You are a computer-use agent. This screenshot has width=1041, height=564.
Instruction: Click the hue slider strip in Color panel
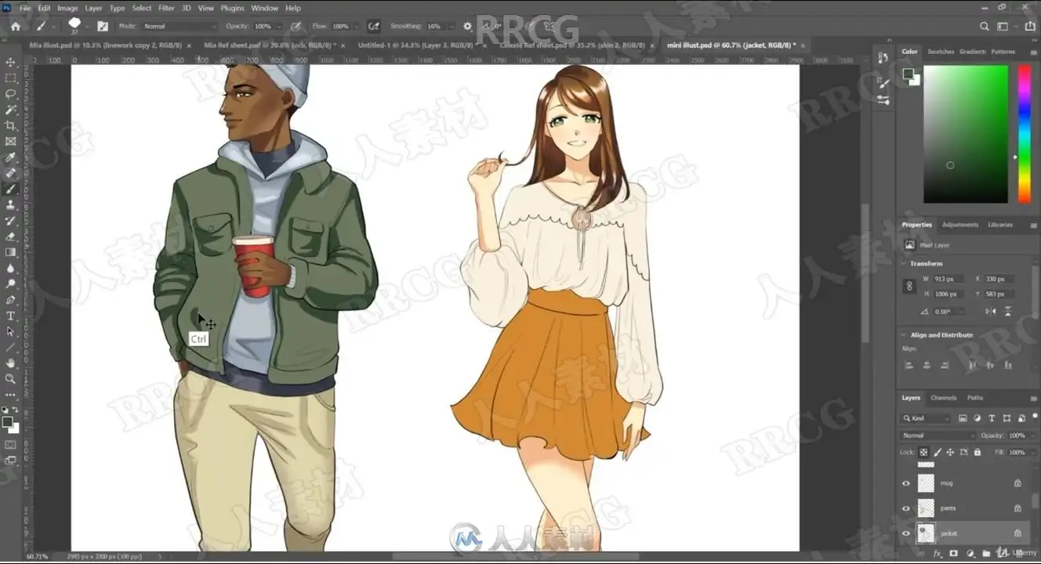point(1024,133)
